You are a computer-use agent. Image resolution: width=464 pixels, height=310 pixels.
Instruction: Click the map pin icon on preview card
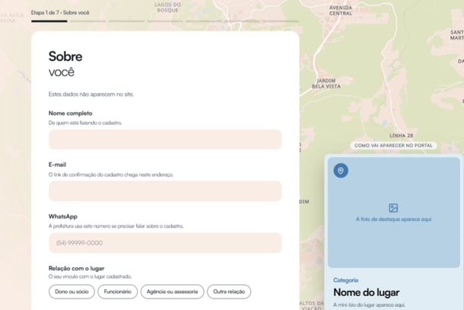click(x=341, y=171)
